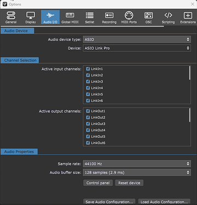Image resolution: width=197 pixels, height=205 pixels.
Task: Click Save Audio Configuration button
Action: (109, 202)
